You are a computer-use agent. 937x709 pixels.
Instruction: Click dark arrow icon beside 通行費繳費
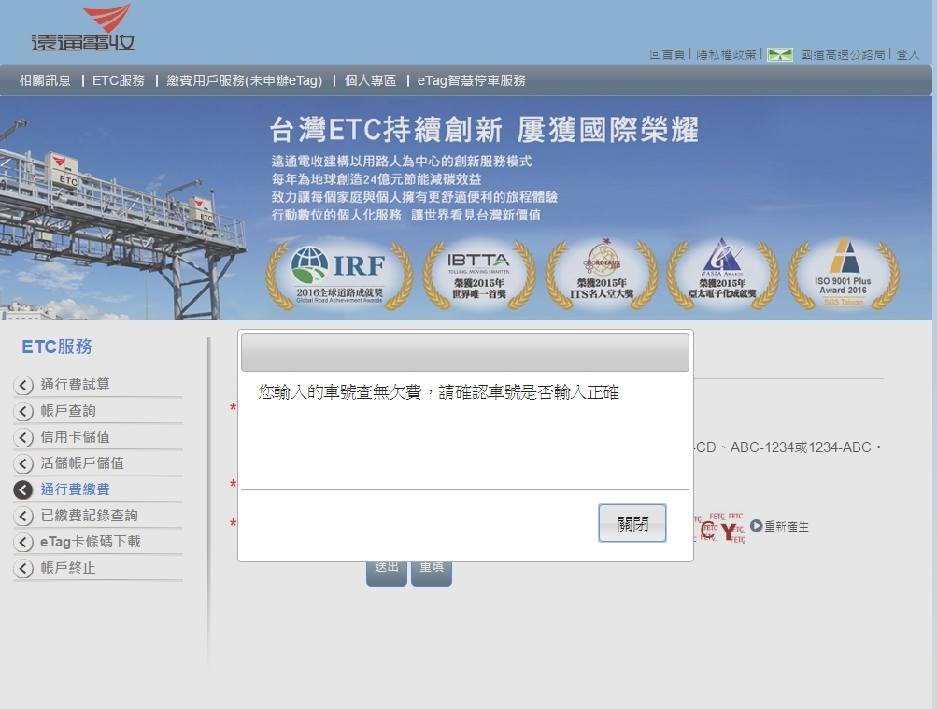click(x=23, y=490)
